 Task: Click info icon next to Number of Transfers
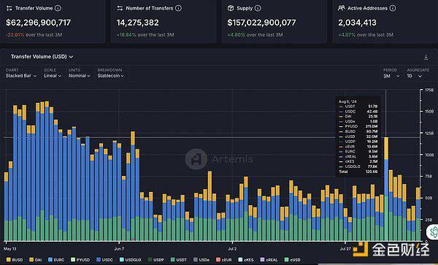click(x=178, y=8)
